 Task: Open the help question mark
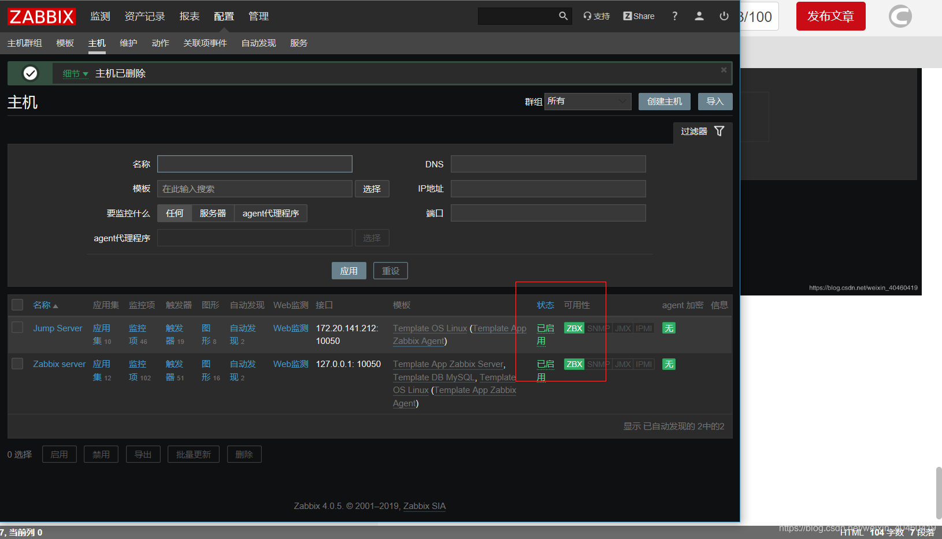[674, 16]
